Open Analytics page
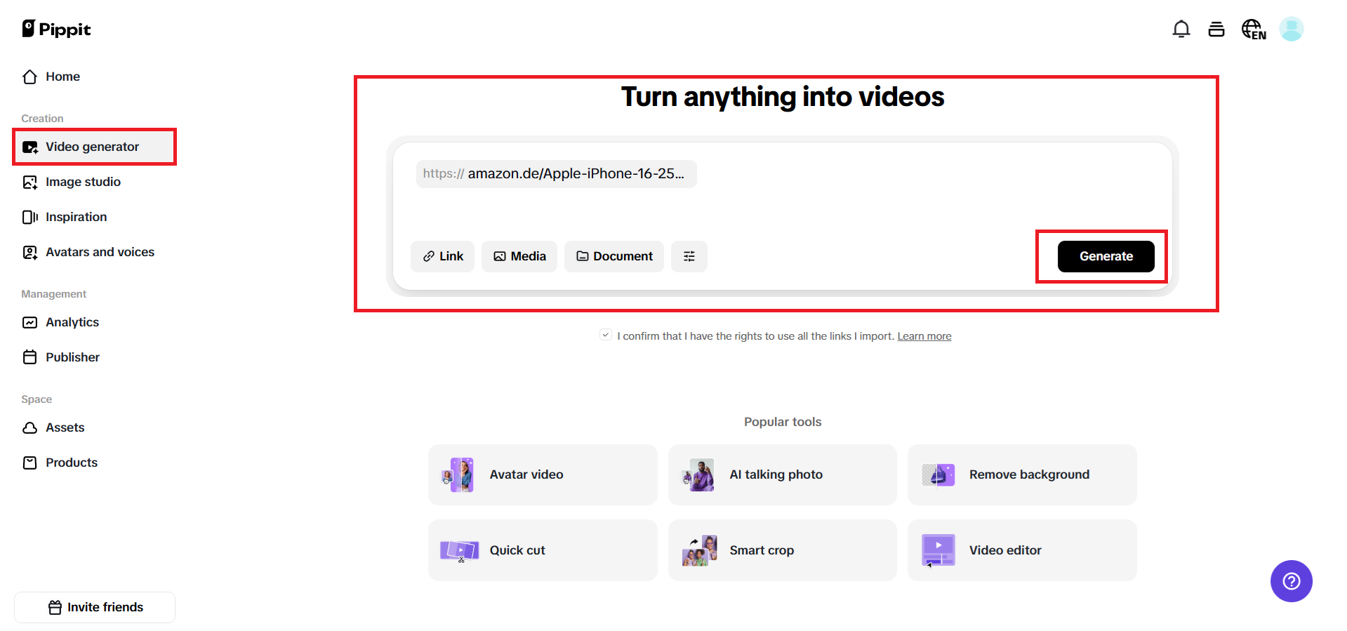 click(95, 322)
